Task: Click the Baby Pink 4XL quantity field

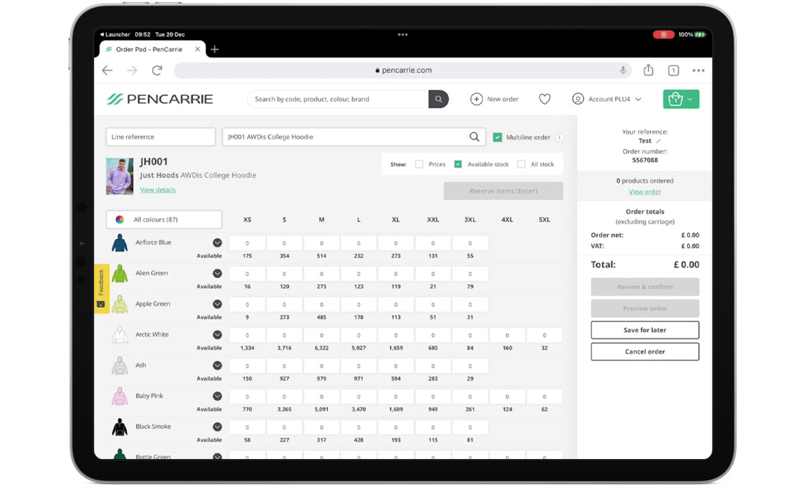Action: [x=507, y=397]
